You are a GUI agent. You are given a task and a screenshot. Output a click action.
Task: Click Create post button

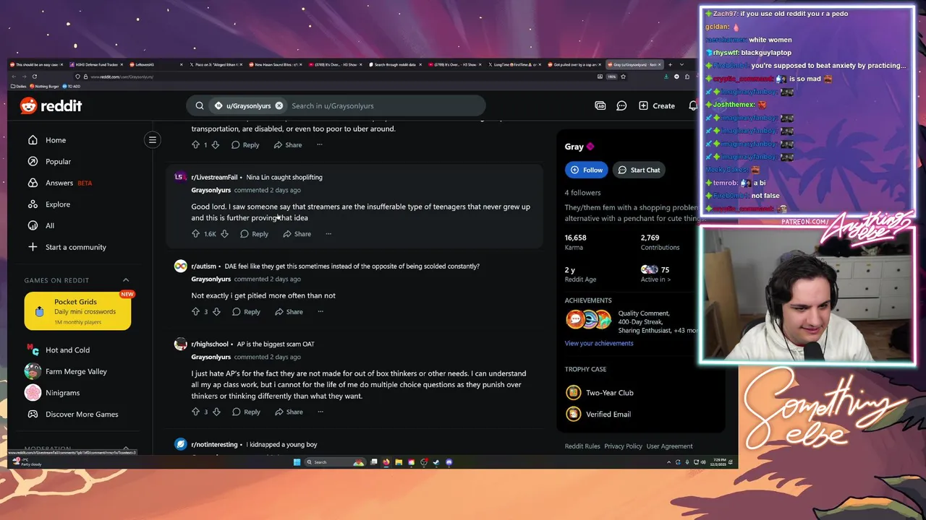pos(657,105)
